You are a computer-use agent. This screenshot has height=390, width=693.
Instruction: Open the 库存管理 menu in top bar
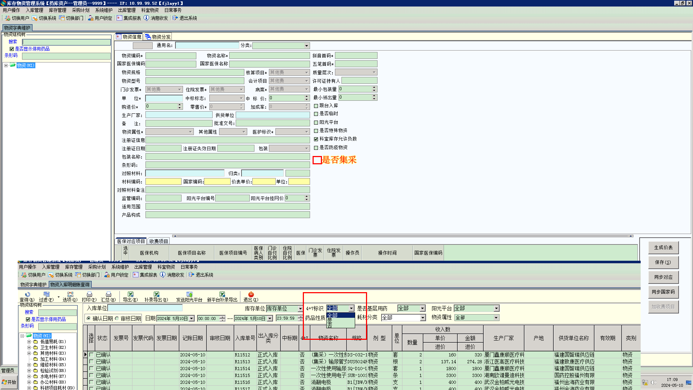coord(57,10)
